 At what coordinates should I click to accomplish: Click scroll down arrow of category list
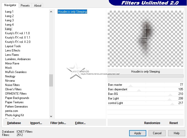click(51, 116)
